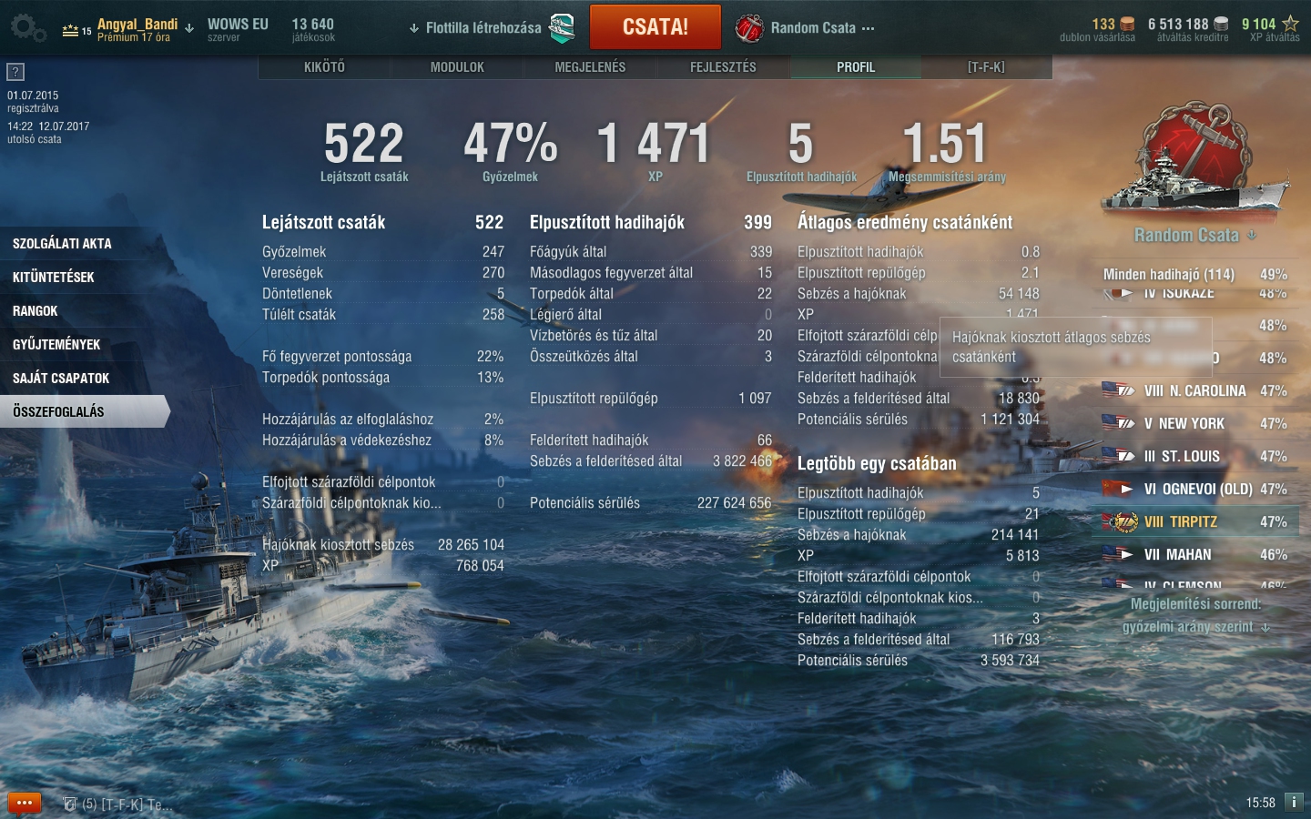Start the battle with the CSATA! button
Image resolution: width=1311 pixels, height=819 pixels.
655,27
